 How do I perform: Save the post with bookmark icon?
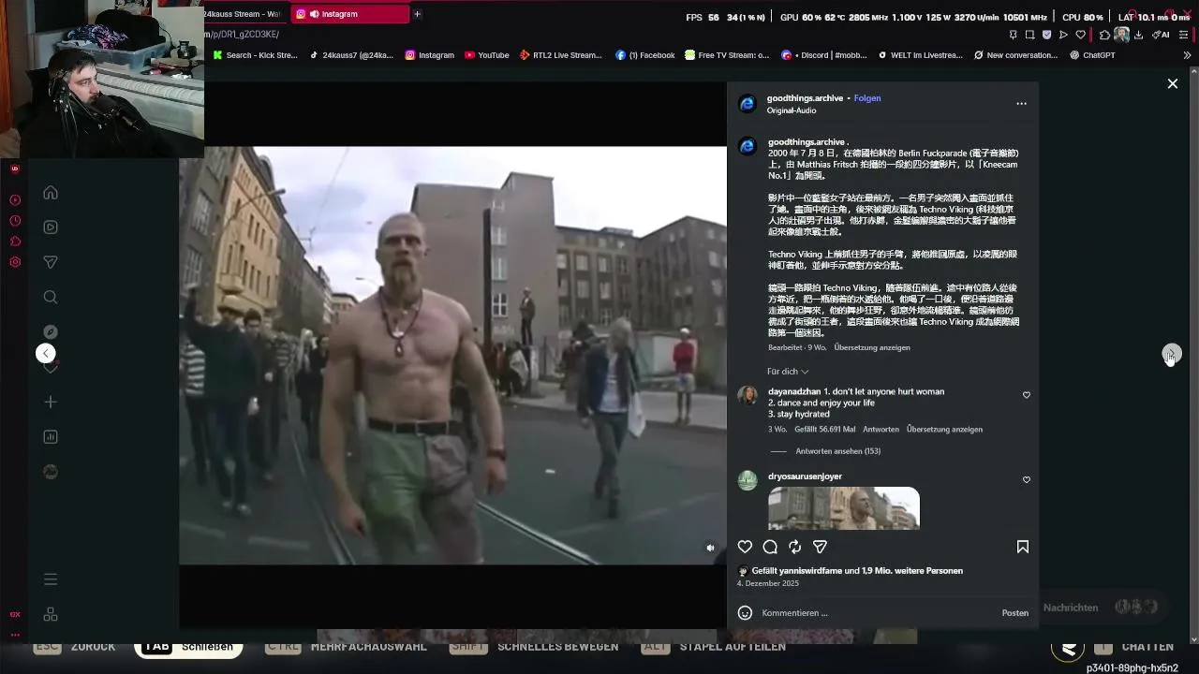(1022, 547)
